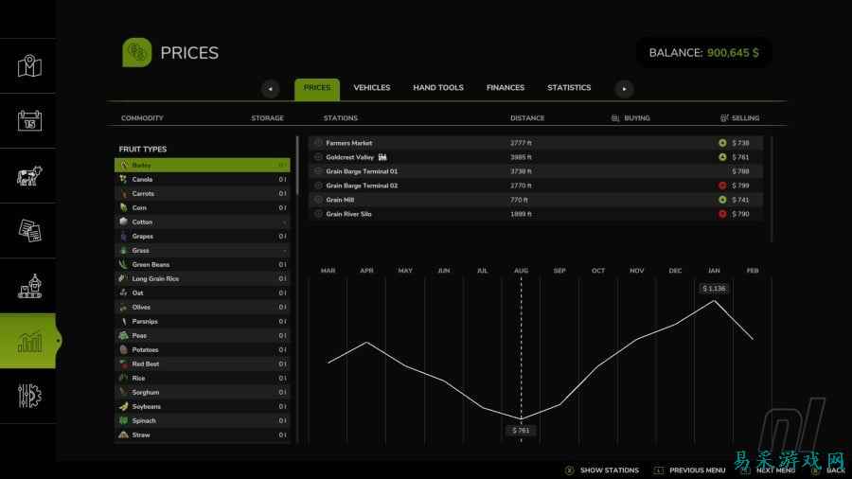Click right arrow to next tab

click(624, 89)
